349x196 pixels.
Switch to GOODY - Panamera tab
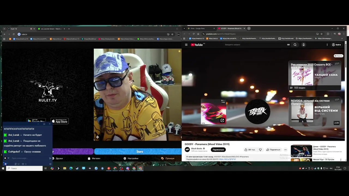231,28
